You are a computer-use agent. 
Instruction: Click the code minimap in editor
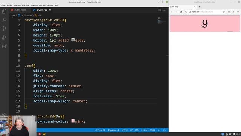coord(160,20)
